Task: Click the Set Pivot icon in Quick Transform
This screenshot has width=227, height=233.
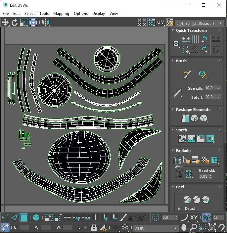Action: [176, 43]
